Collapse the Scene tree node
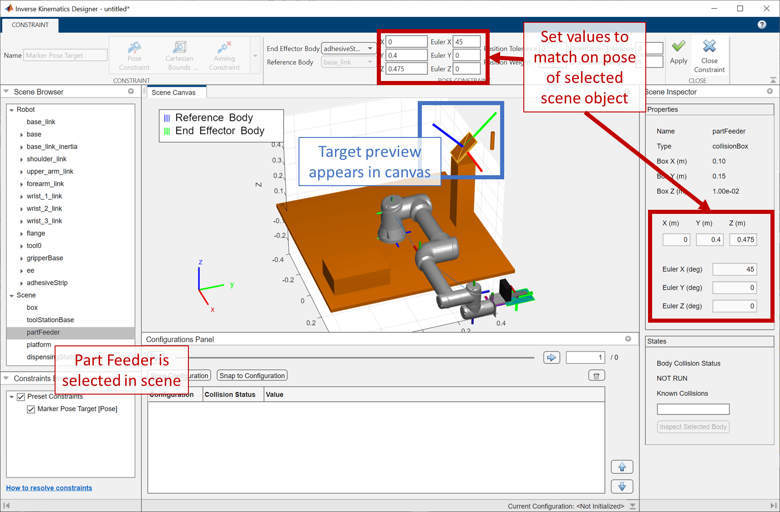Image resolution: width=780 pixels, height=512 pixels. 11,295
